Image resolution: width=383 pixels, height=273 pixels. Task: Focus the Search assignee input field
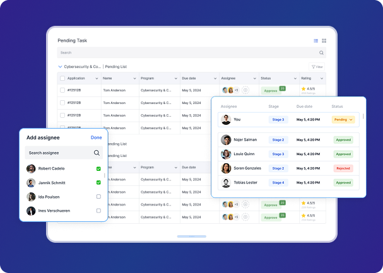[x=59, y=153]
